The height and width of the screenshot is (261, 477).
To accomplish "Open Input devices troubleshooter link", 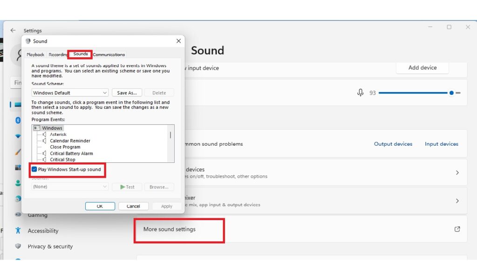I will [442, 144].
